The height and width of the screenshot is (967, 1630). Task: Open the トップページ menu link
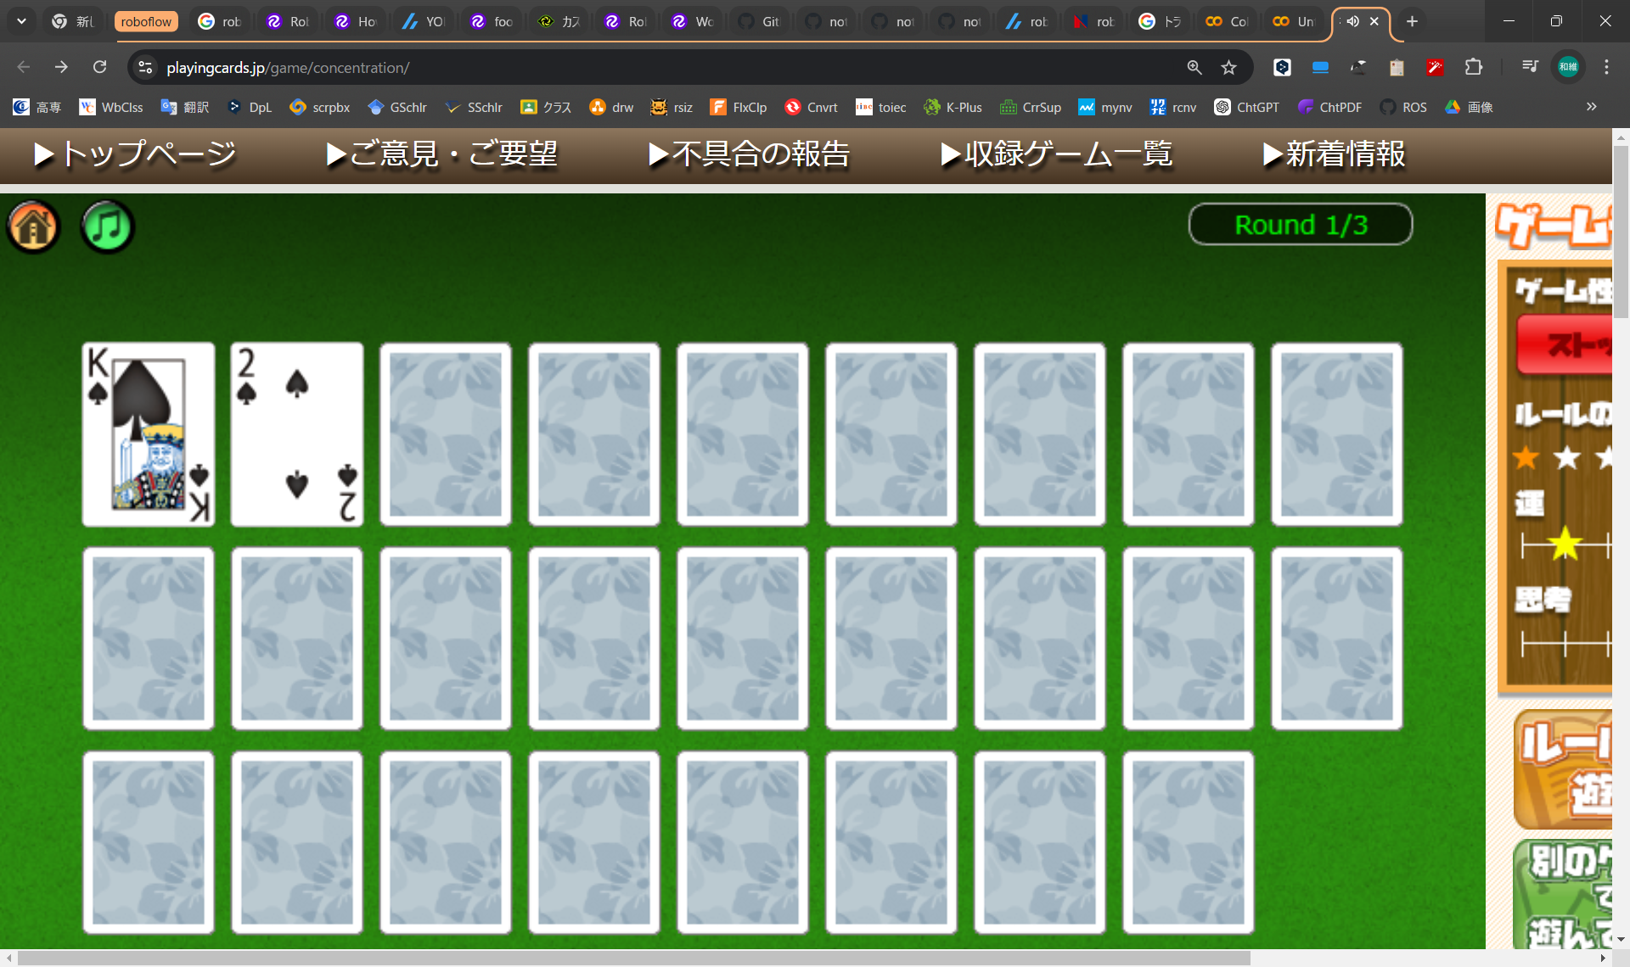pyautogui.click(x=134, y=154)
